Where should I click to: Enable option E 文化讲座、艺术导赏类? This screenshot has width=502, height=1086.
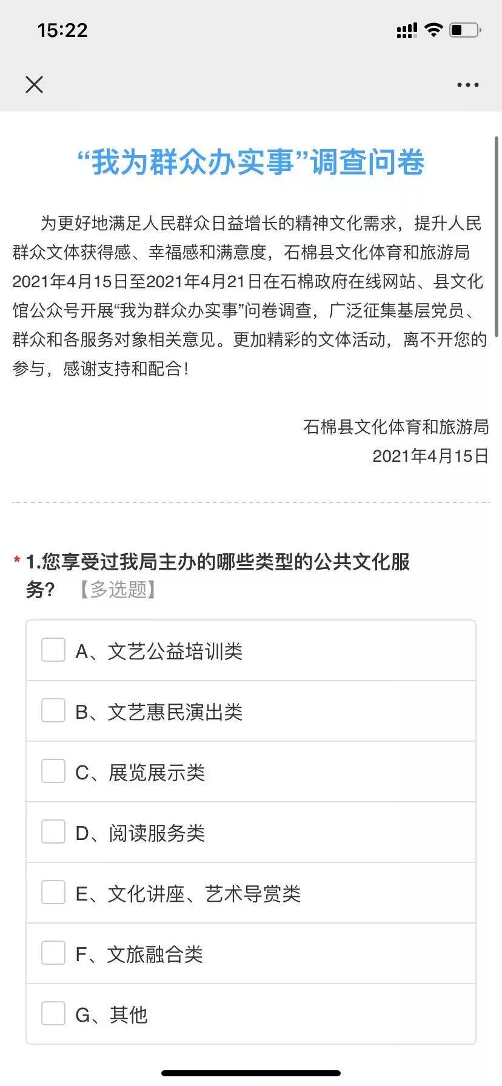[x=251, y=893]
